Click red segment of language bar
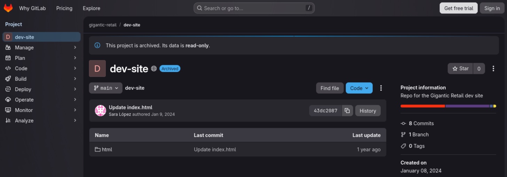507x177 pixels. tap(423, 106)
